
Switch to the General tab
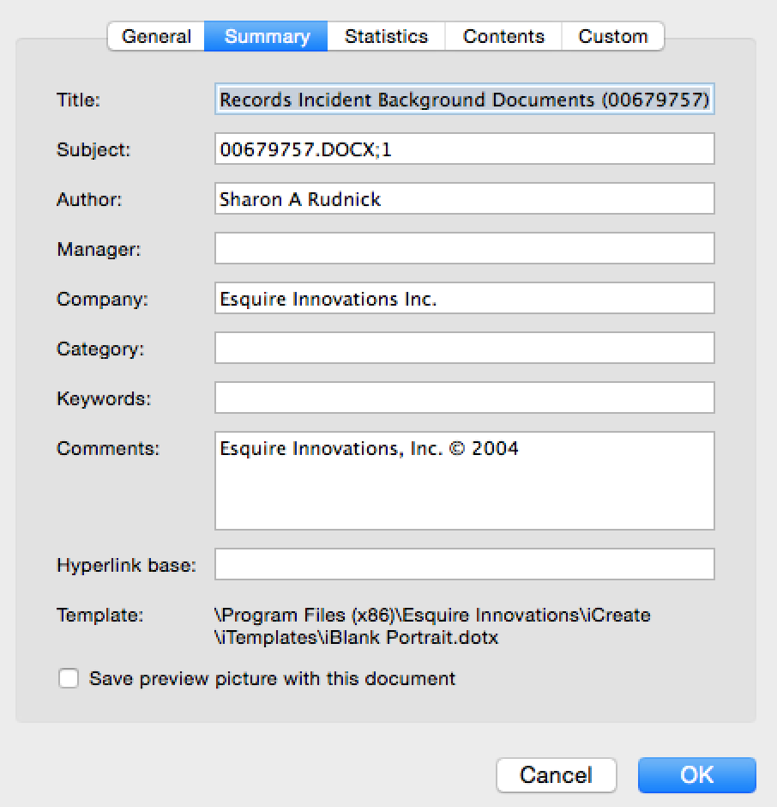point(156,37)
